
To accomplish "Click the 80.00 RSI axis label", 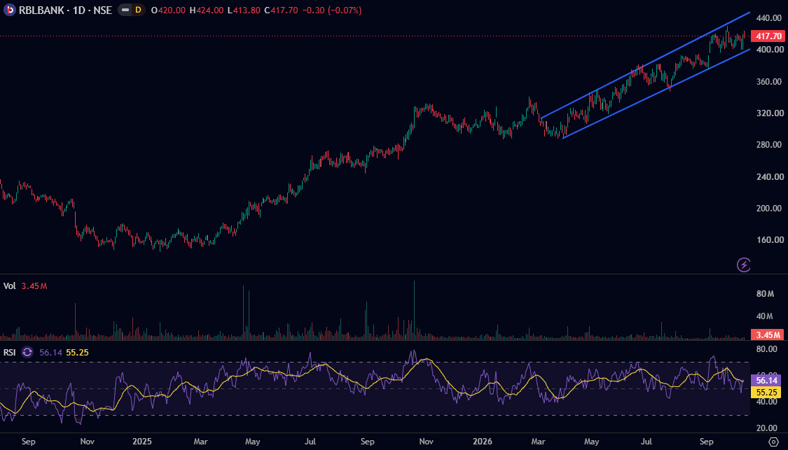I will click(766, 349).
